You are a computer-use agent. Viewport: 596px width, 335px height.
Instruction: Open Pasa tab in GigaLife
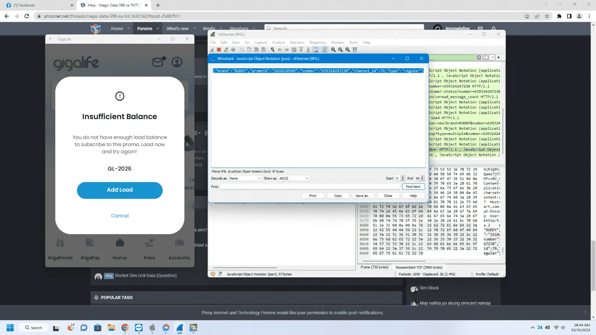coord(149,249)
